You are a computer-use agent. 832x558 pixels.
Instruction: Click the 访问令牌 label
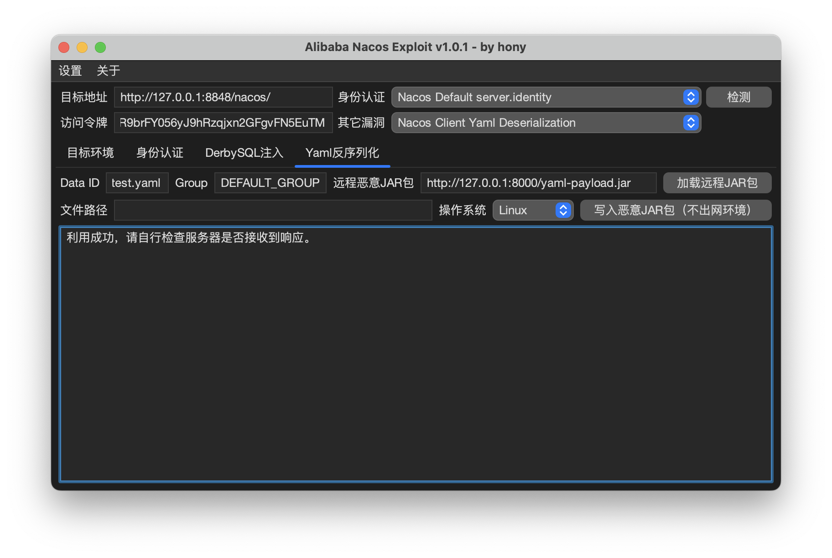[84, 123]
